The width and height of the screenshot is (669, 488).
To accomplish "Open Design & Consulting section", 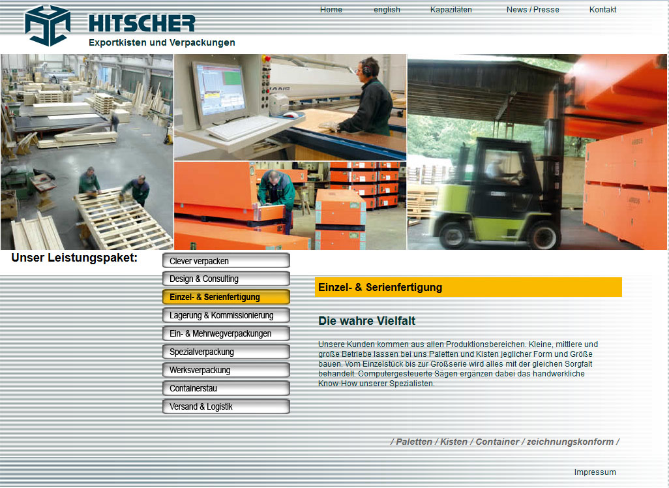I will [226, 279].
